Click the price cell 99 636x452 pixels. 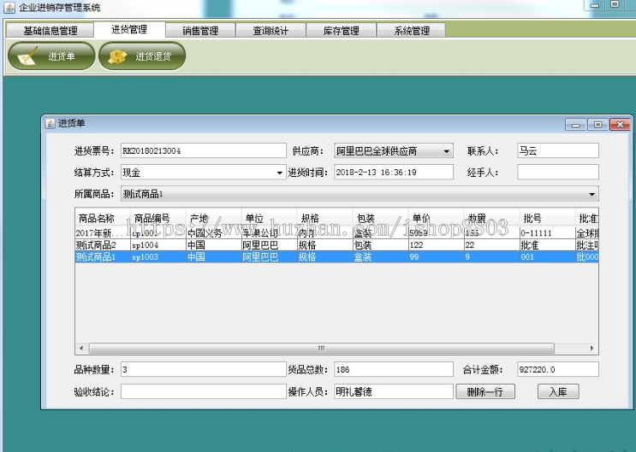[x=436, y=257]
